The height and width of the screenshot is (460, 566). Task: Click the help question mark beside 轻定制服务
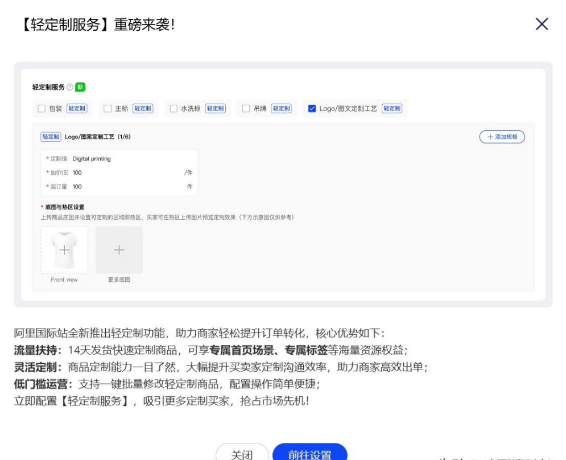point(70,87)
